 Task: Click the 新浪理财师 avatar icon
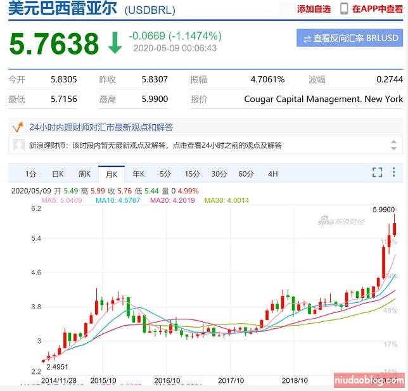(20, 144)
